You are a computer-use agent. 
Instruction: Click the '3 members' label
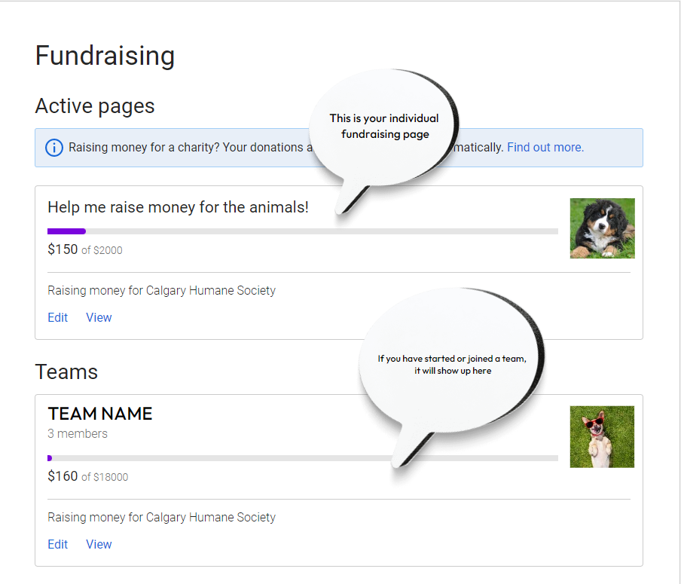78,433
